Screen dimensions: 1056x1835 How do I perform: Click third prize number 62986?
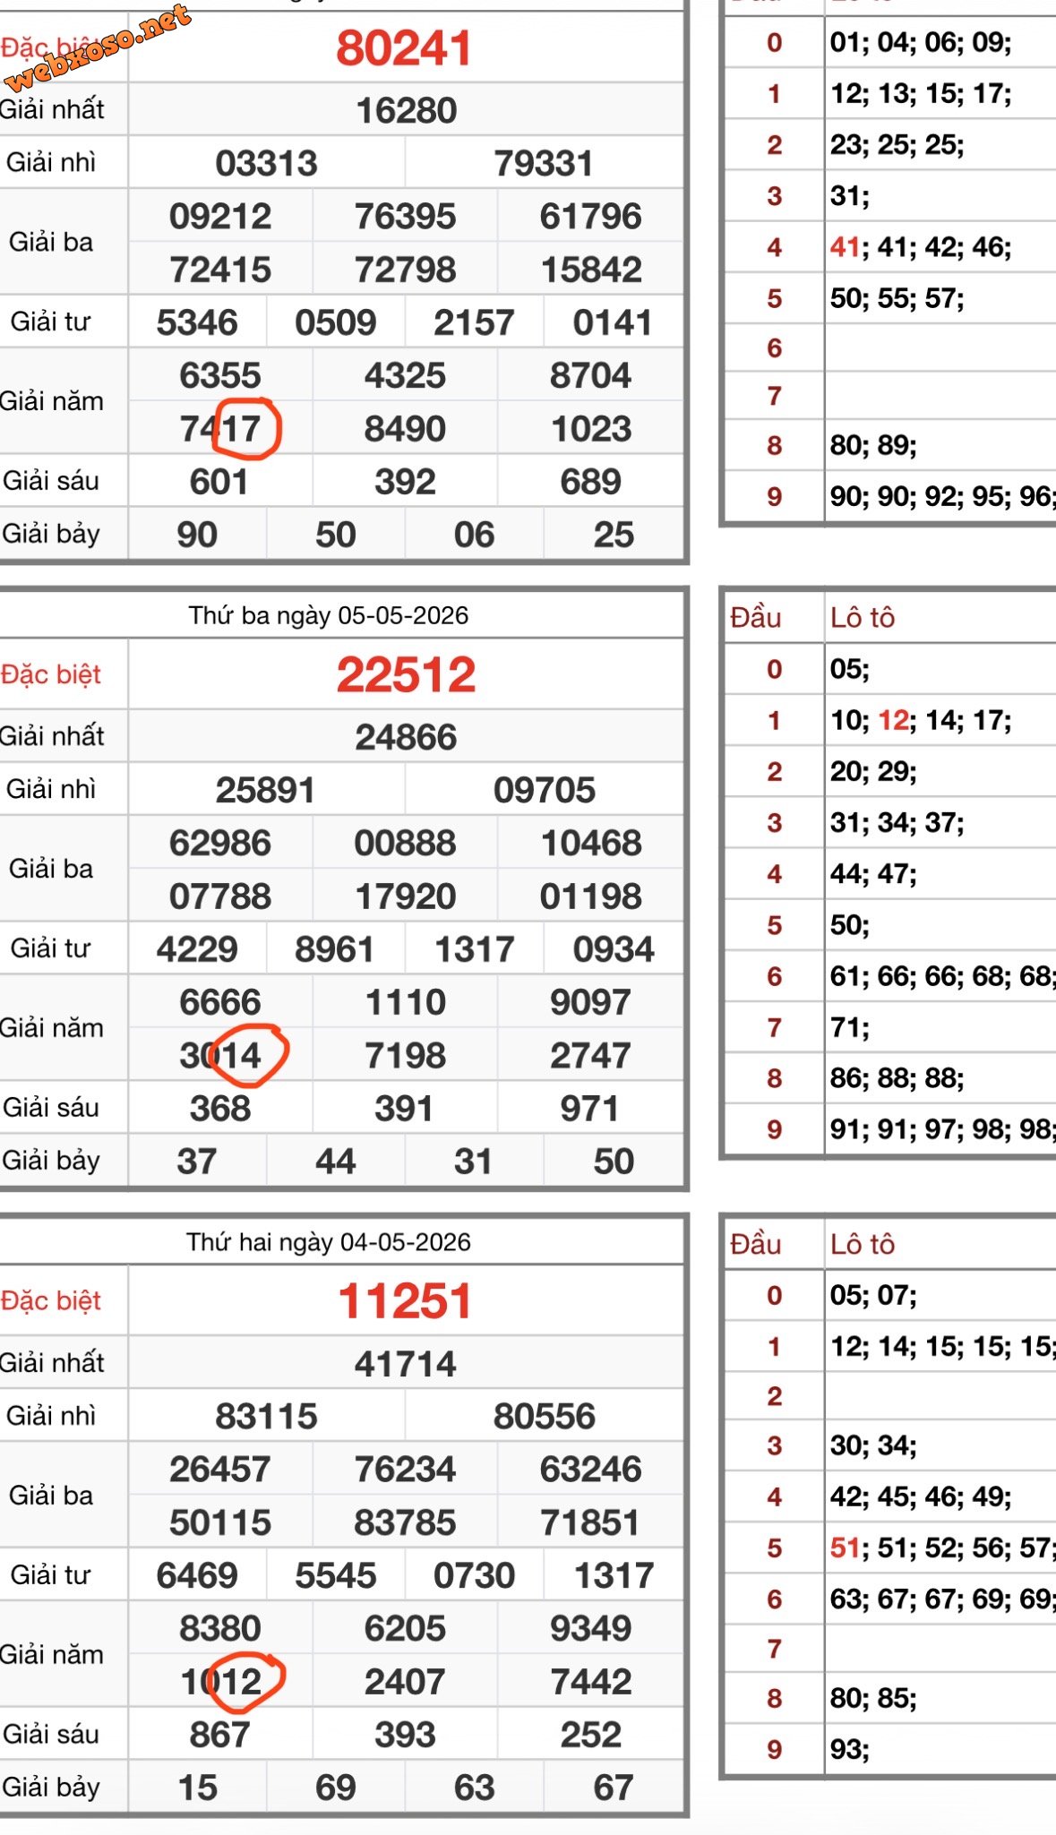(x=220, y=844)
